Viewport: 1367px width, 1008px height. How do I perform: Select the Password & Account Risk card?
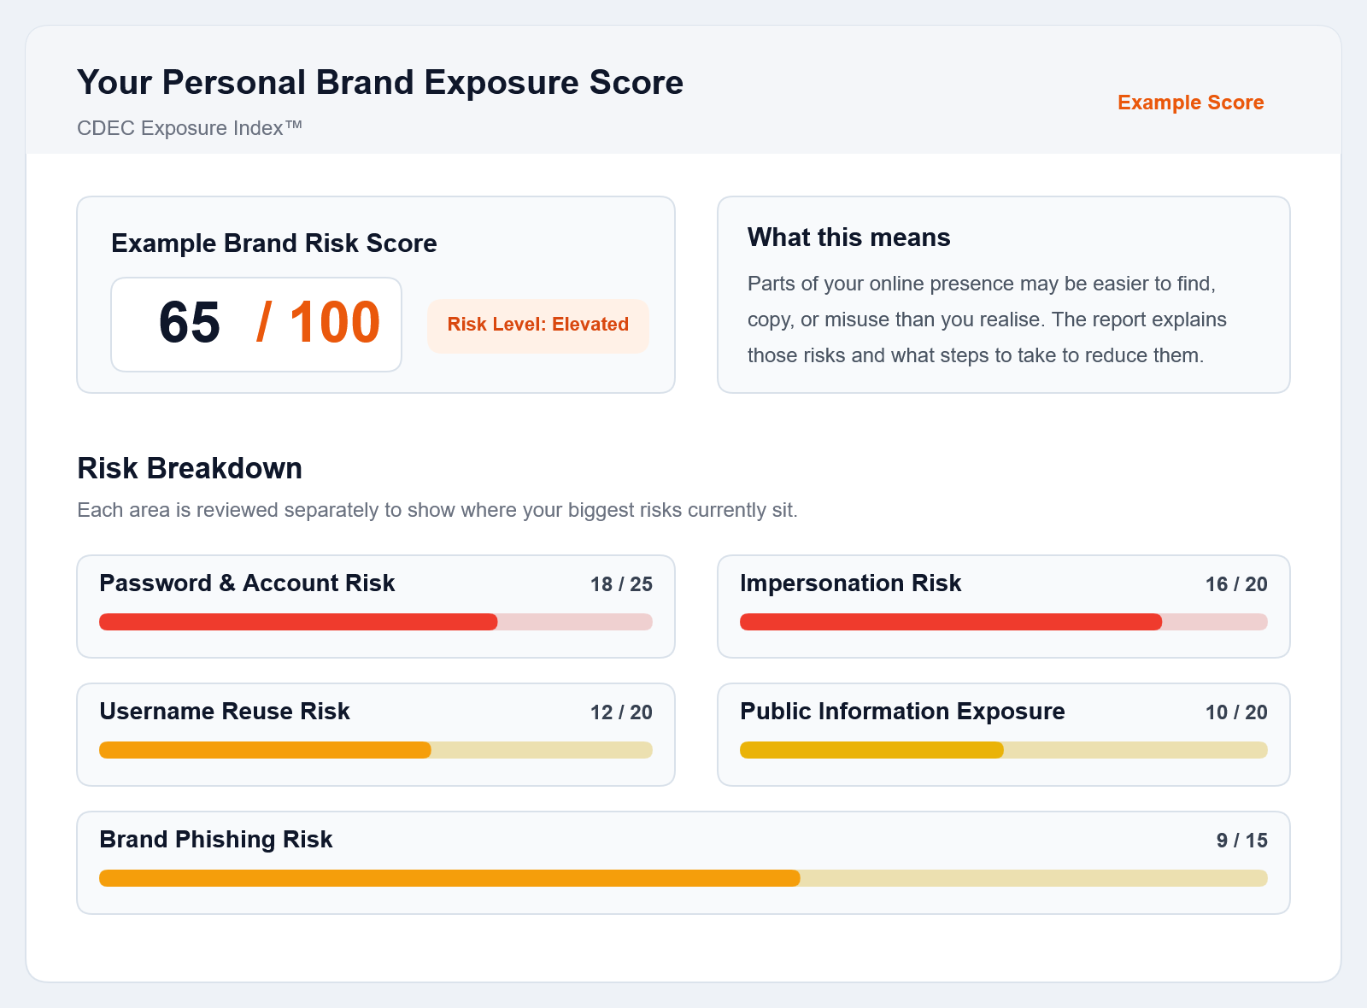tap(376, 607)
